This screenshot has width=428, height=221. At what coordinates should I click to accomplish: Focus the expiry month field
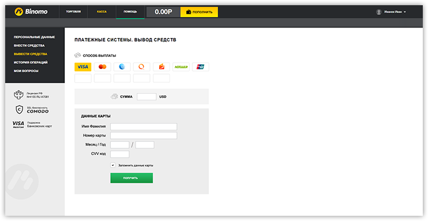pyautogui.click(x=119, y=145)
